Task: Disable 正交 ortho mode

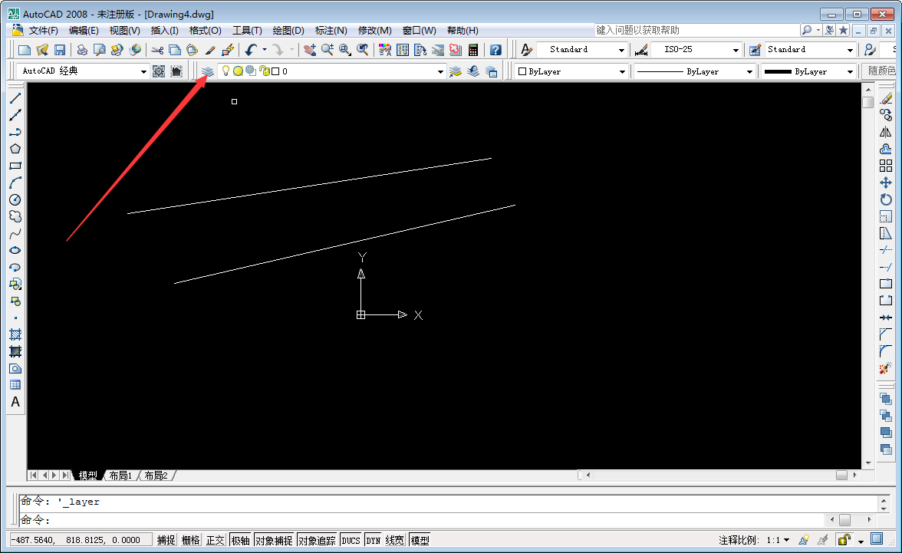Action: (215, 539)
